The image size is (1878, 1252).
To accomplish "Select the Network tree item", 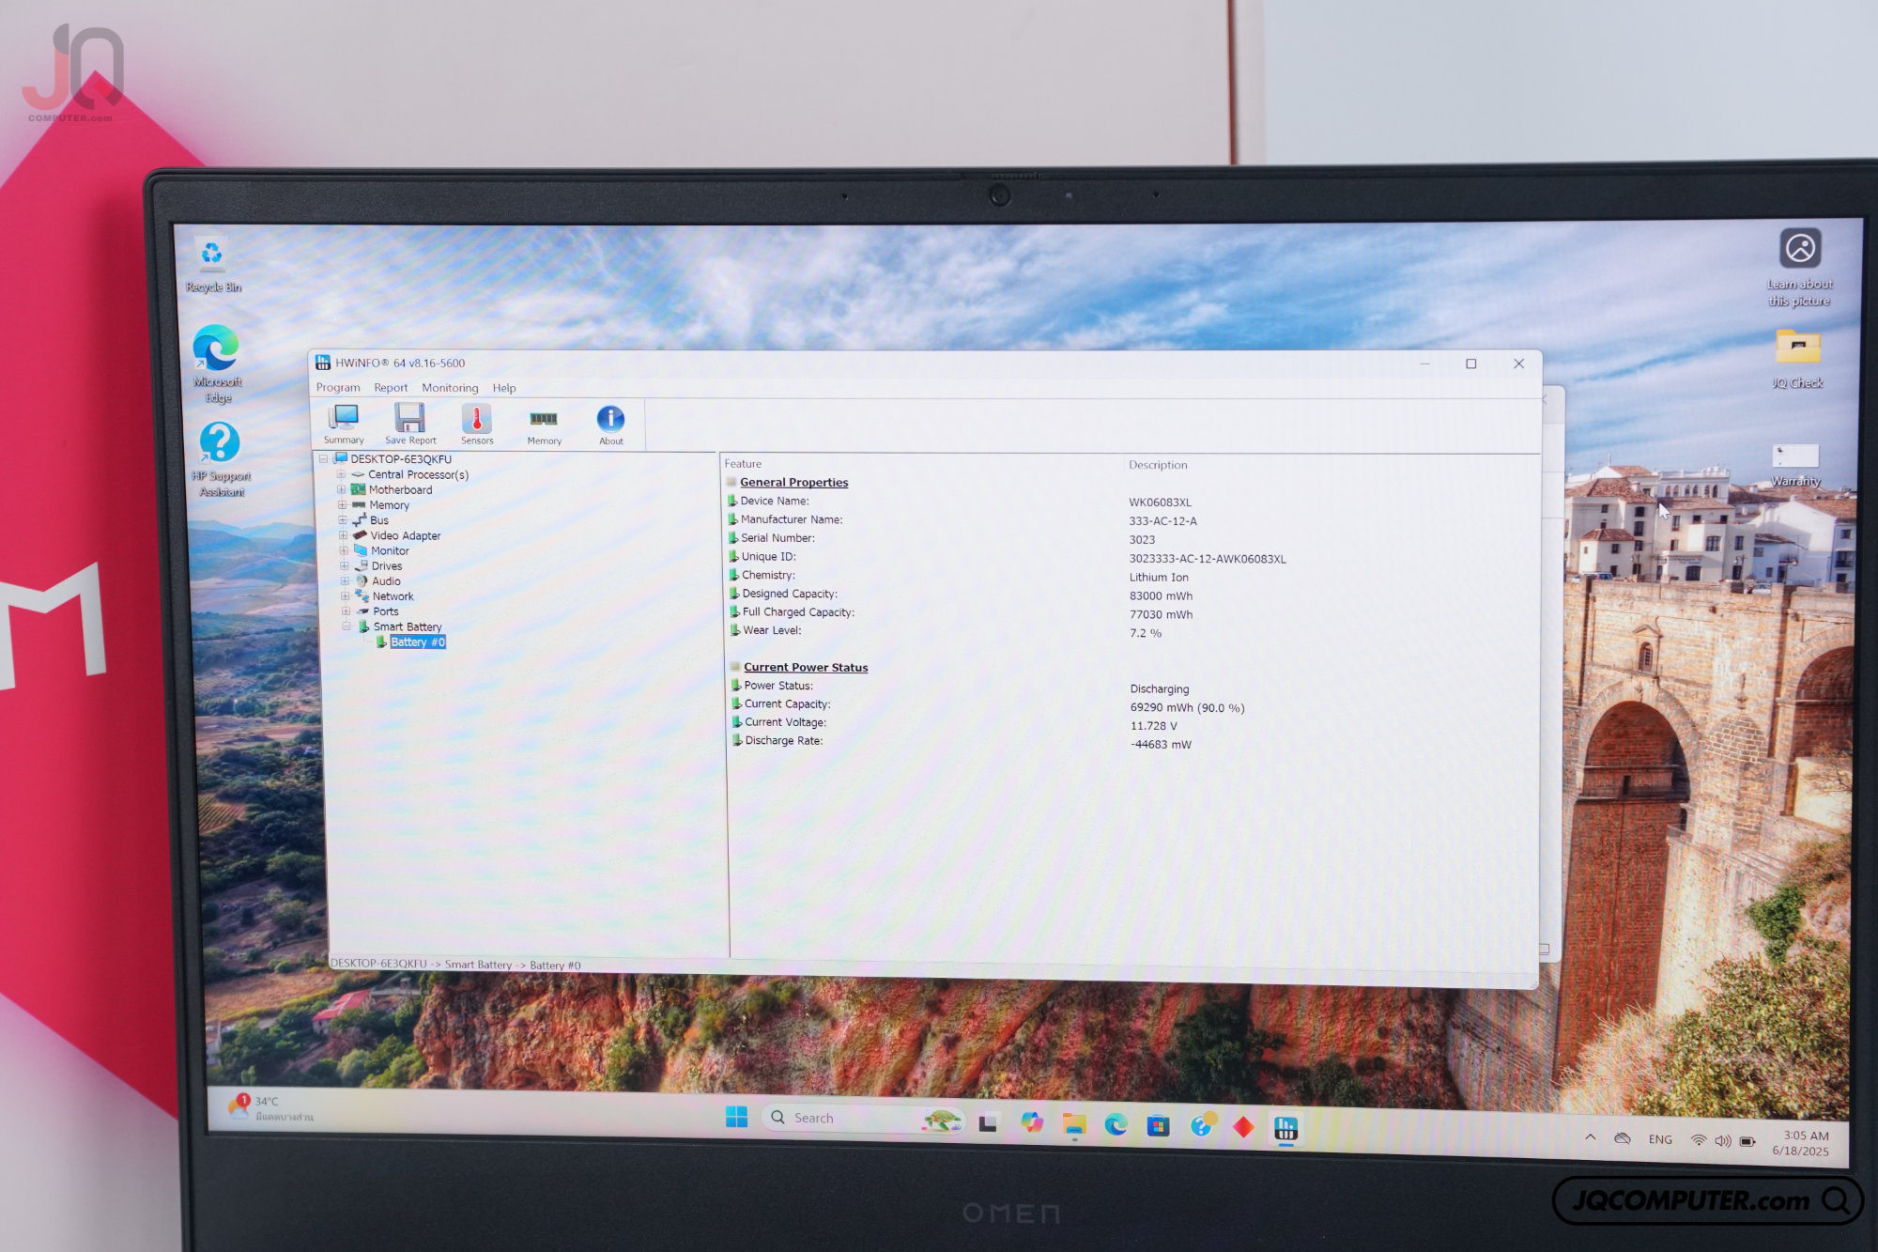I will coord(393,596).
